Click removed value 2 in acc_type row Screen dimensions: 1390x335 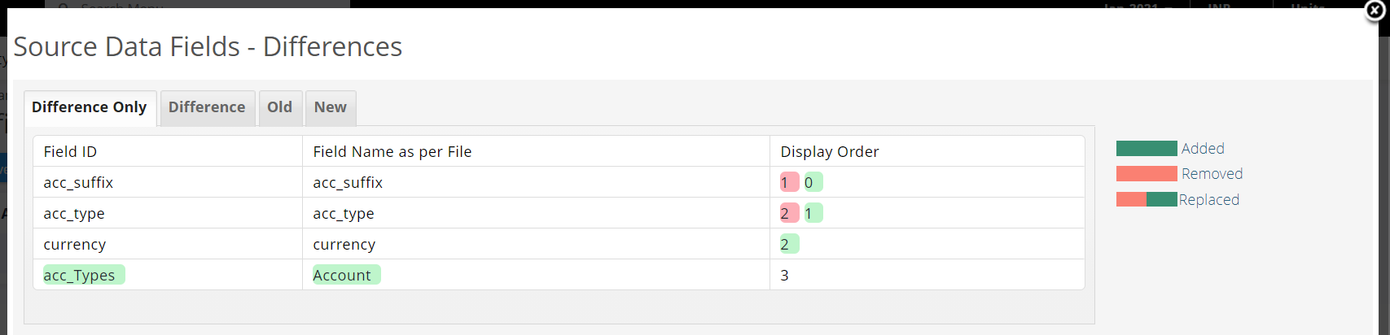tap(789, 213)
